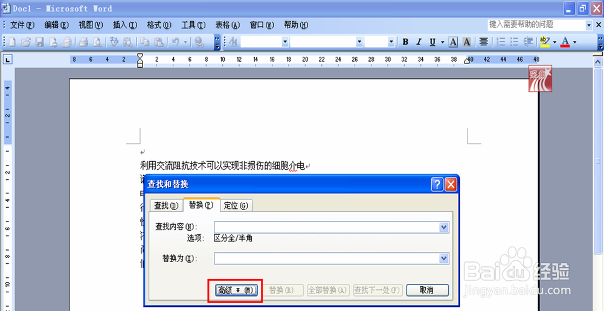
Task: Click the Styles and Formatting icon
Action: click(233, 42)
